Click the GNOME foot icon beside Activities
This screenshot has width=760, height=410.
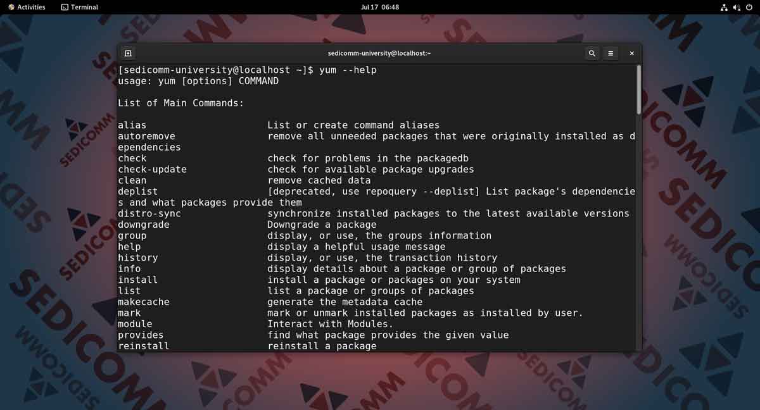click(11, 7)
